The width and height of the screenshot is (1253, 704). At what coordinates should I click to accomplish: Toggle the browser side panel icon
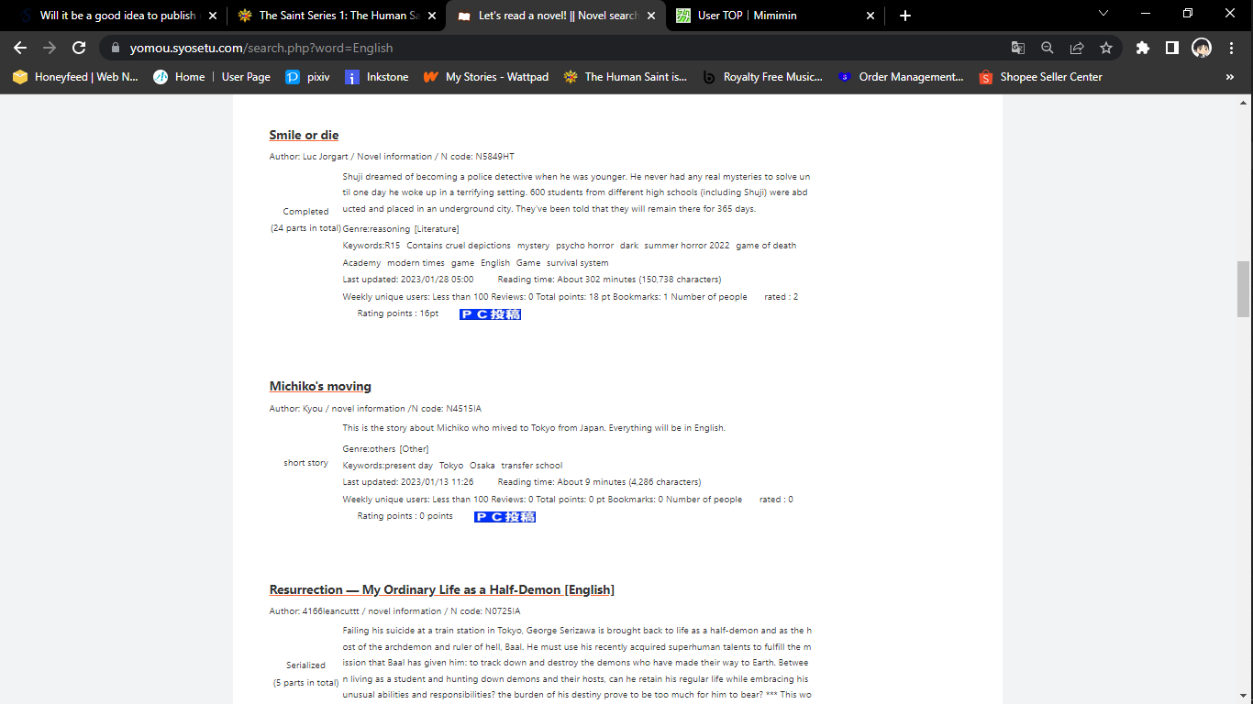coord(1171,48)
